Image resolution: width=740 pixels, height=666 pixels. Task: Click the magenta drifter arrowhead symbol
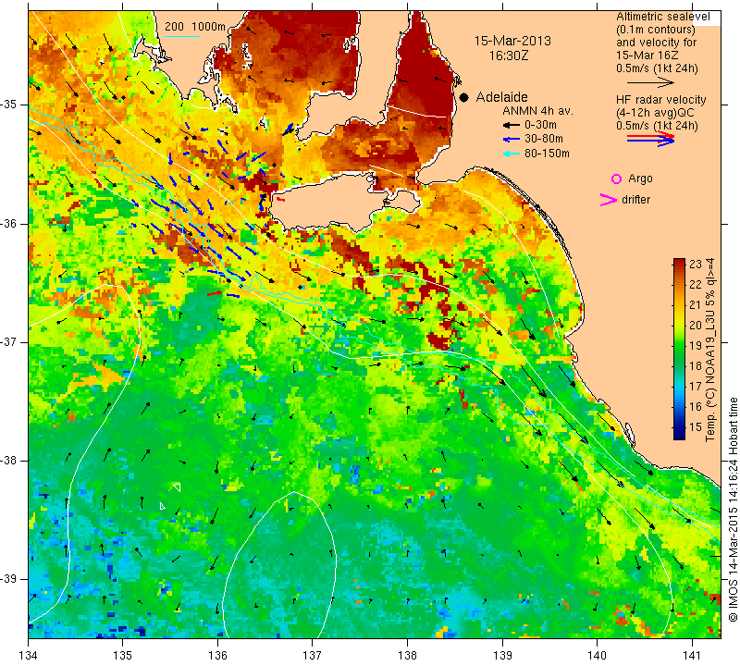tap(609, 200)
